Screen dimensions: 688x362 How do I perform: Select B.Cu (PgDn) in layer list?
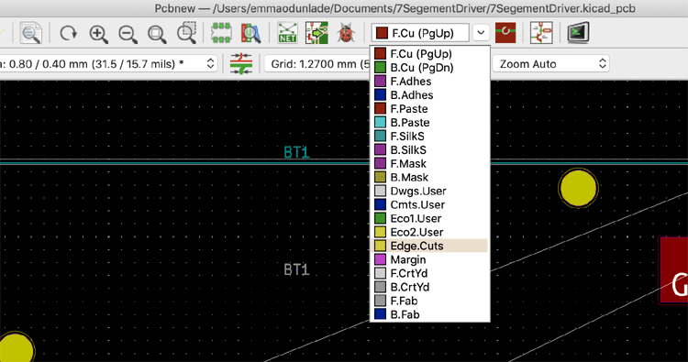click(x=430, y=68)
